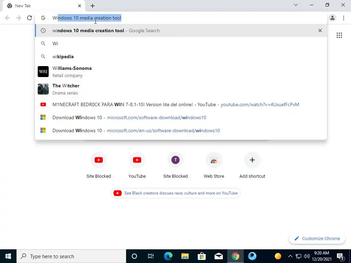
Task: Close the New Tab tab
Action: point(80,6)
